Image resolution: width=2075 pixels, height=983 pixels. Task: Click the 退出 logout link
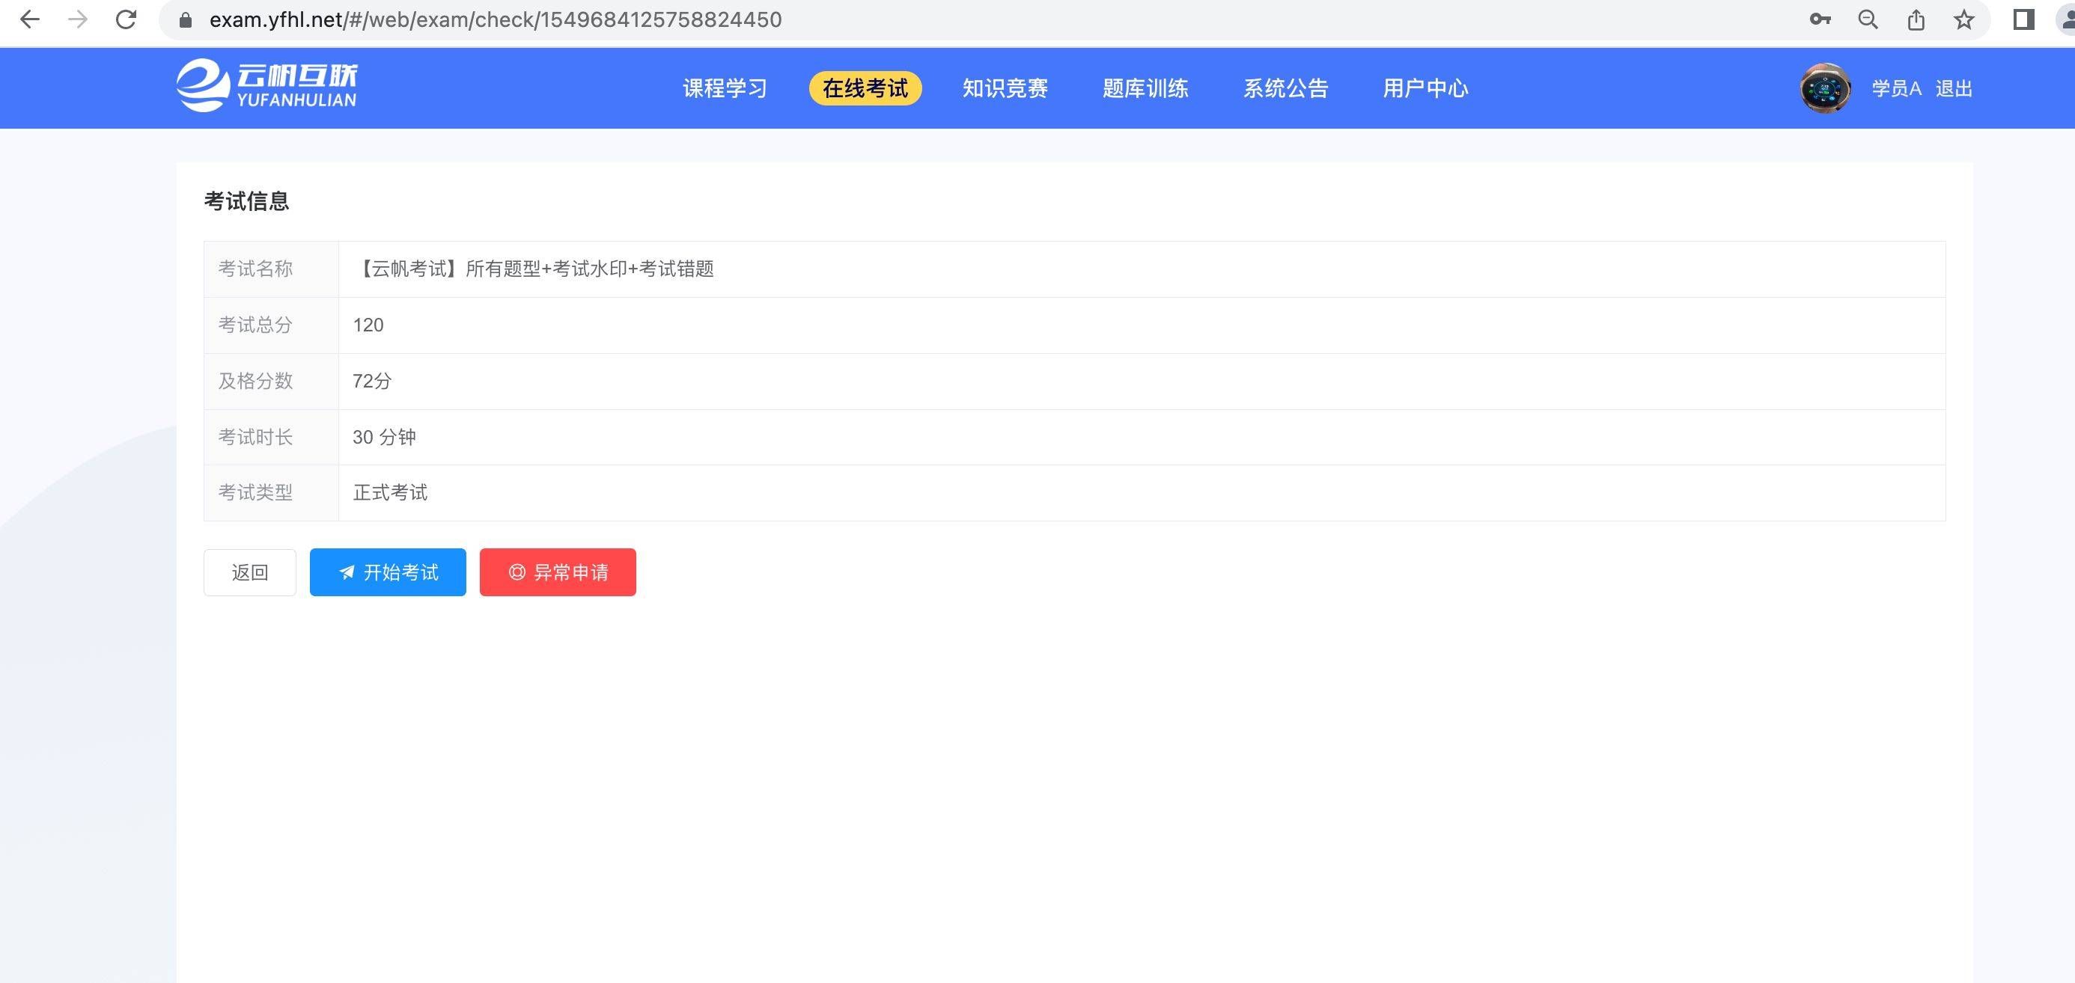pos(1954,88)
